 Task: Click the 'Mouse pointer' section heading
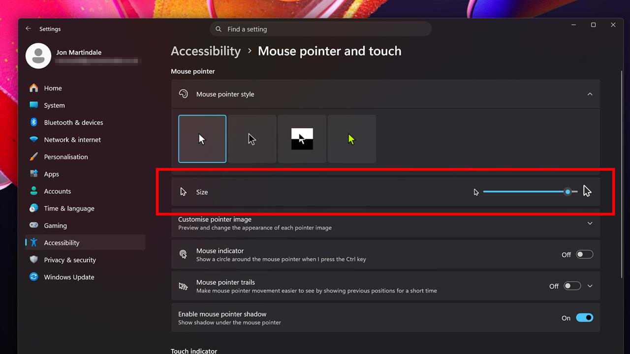coord(193,71)
